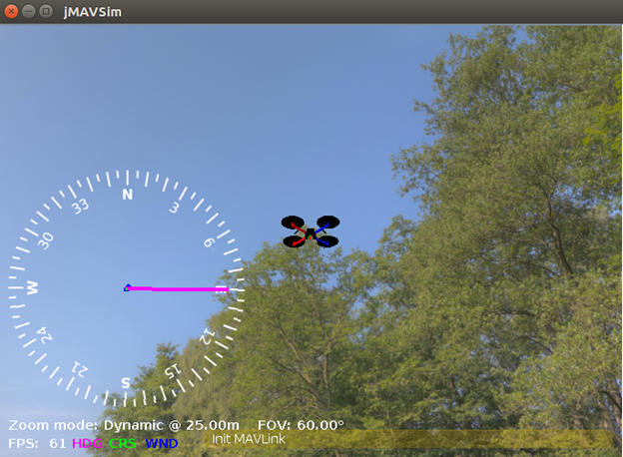The height and width of the screenshot is (457, 623).
Task: Click the compass number 12
Action: [x=207, y=336]
